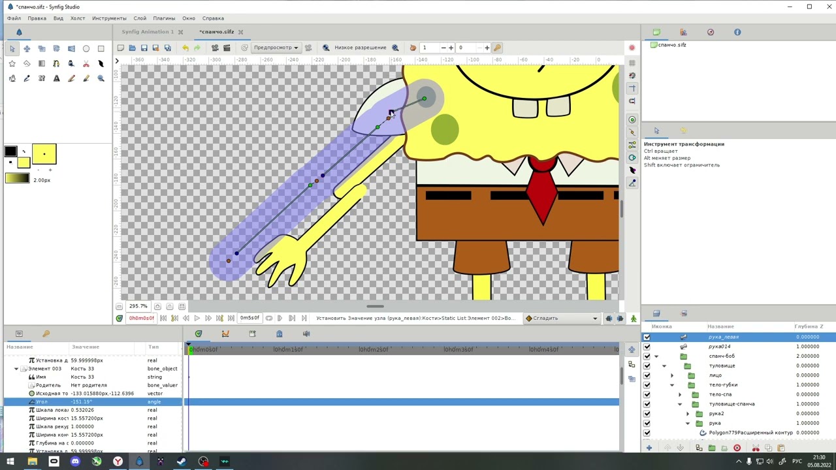Undo the last action
Image resolution: width=836 pixels, height=470 pixels.
click(185, 48)
